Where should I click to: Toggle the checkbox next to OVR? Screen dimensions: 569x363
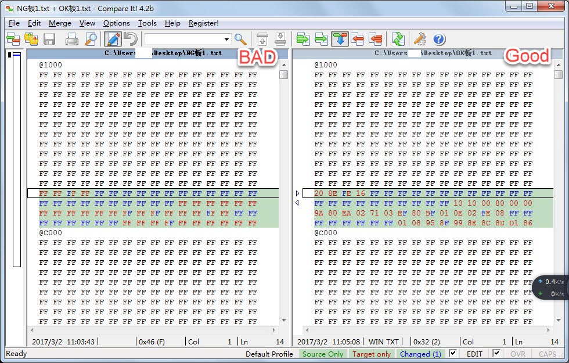[x=496, y=353]
